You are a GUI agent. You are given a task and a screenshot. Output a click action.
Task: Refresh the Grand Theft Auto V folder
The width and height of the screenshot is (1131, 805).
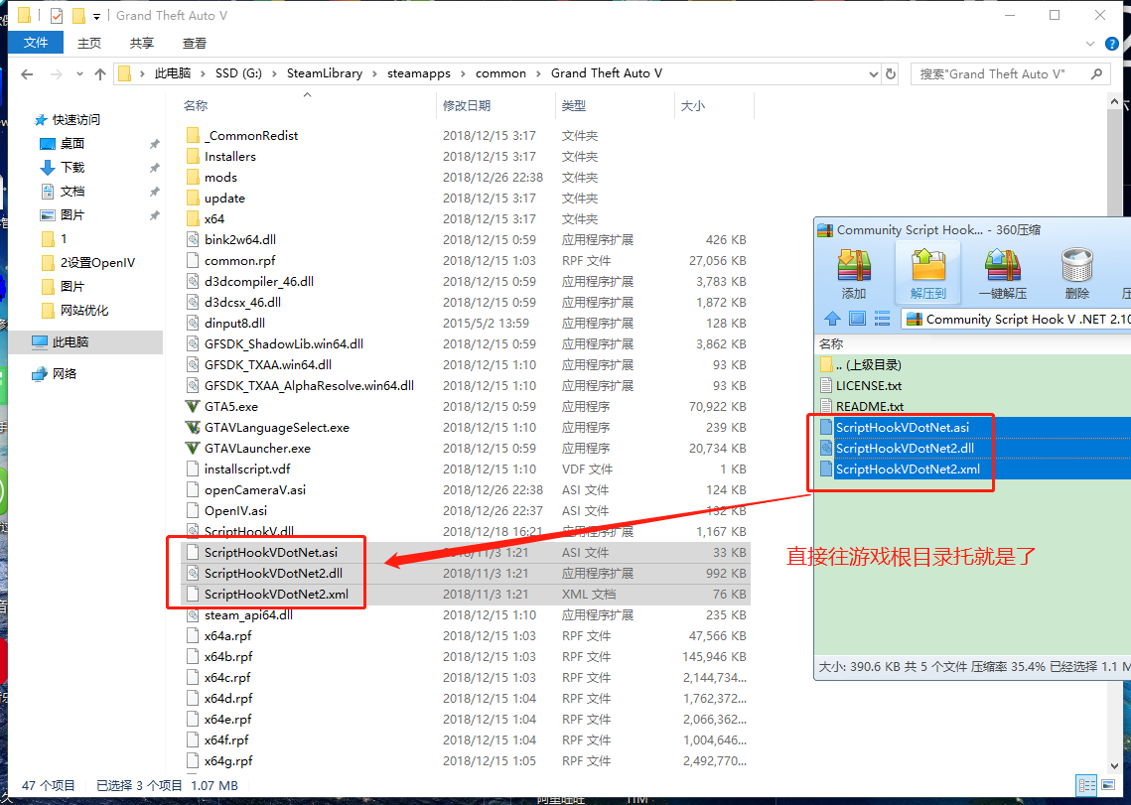tap(891, 73)
